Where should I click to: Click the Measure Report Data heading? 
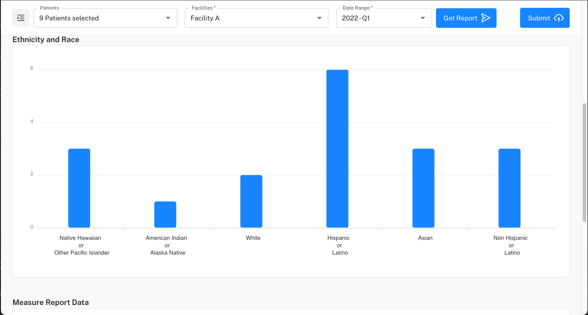(51, 302)
